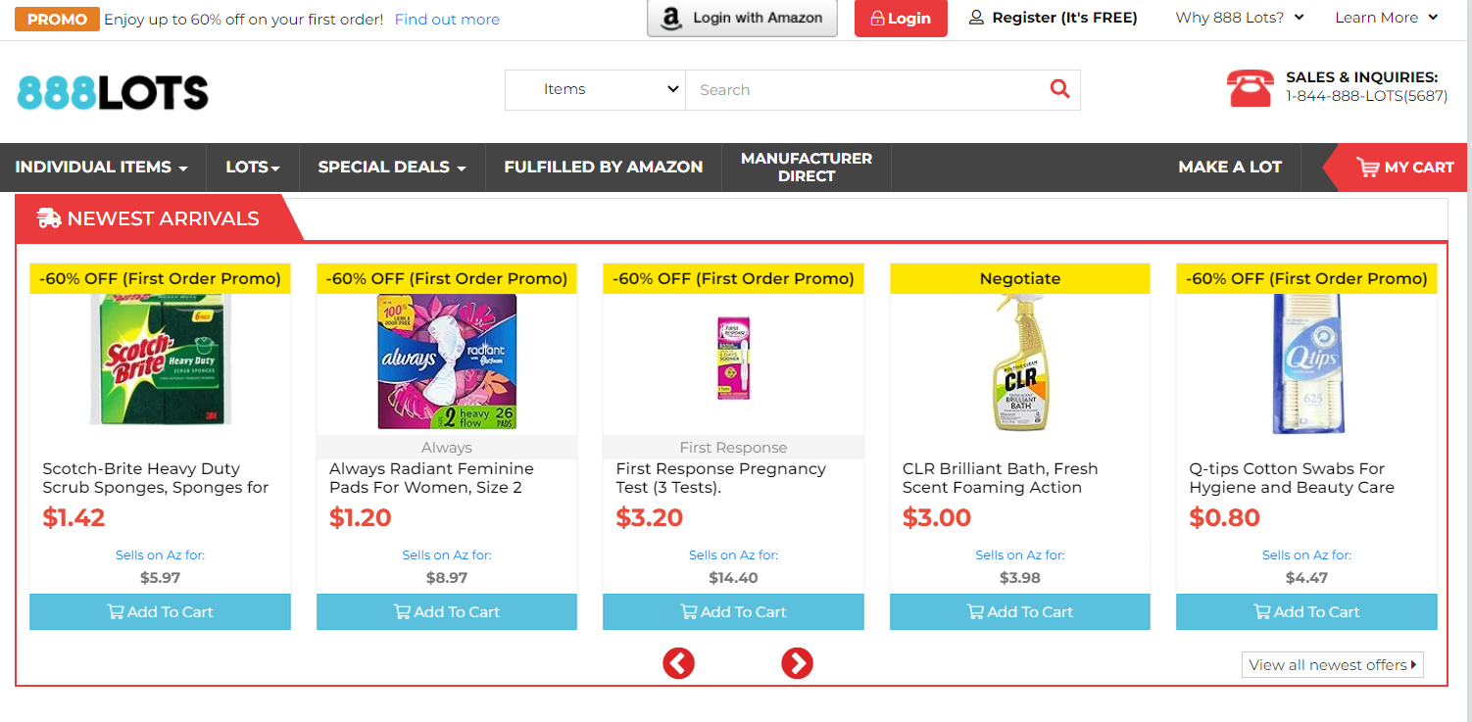Select Make a Lot in navigation
The height and width of the screenshot is (722, 1472).
[1229, 168]
